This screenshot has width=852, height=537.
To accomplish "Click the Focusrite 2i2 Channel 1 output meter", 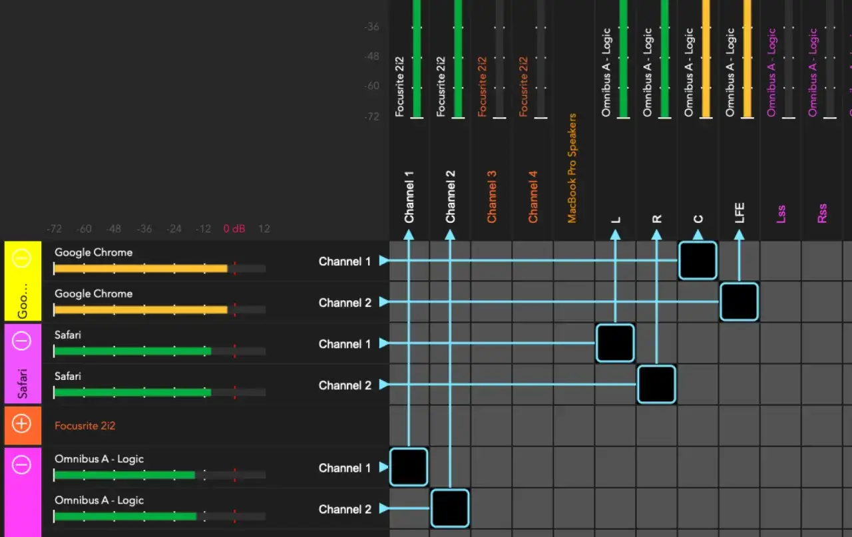I will click(x=417, y=59).
